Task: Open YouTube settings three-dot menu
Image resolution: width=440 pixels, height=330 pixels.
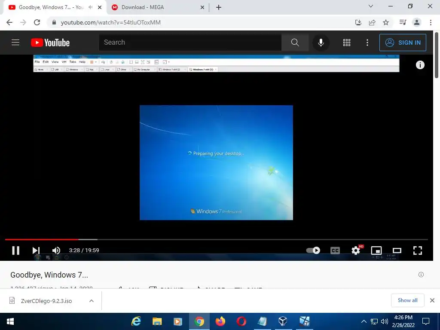Action: 367,43
